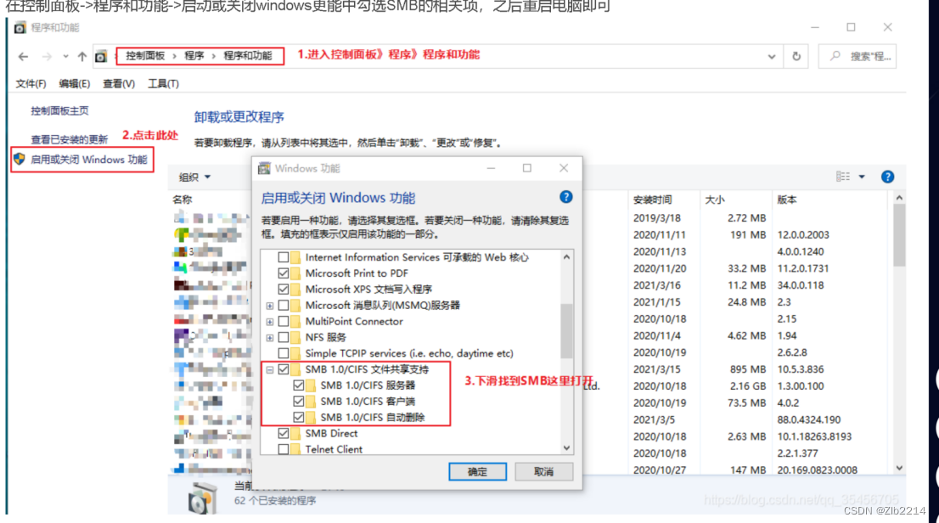Click 程序 in the address breadcrumb
This screenshot has width=939, height=523.
pos(194,56)
